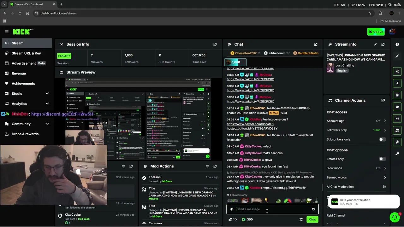
Task: Click the 1,000 channel points goal bar
Action: pos(235,62)
